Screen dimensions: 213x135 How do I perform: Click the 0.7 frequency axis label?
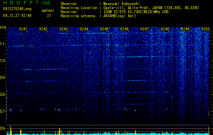click(x=3, y=111)
